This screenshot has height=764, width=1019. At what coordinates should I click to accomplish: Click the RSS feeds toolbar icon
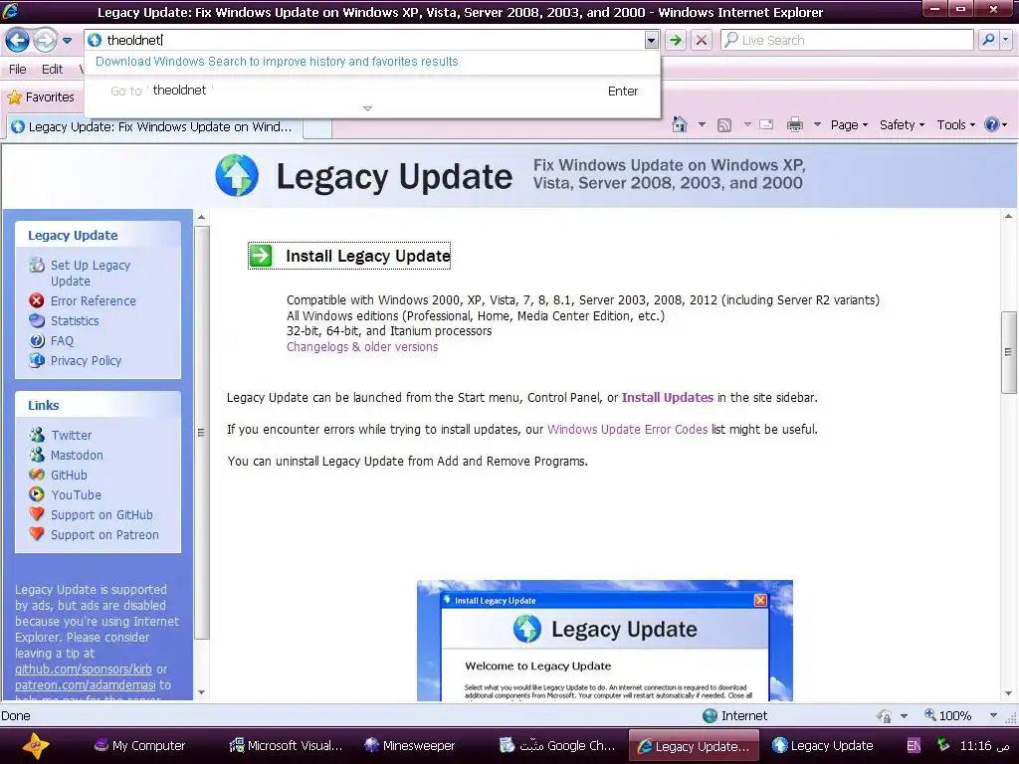pos(724,124)
